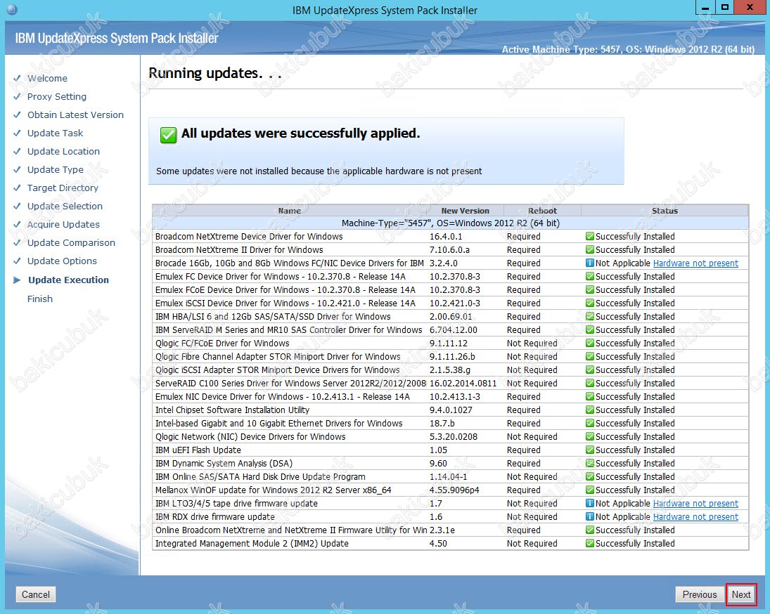Image resolution: width=770 pixels, height=614 pixels.
Task: Select the Target Directory step
Action: coord(63,188)
